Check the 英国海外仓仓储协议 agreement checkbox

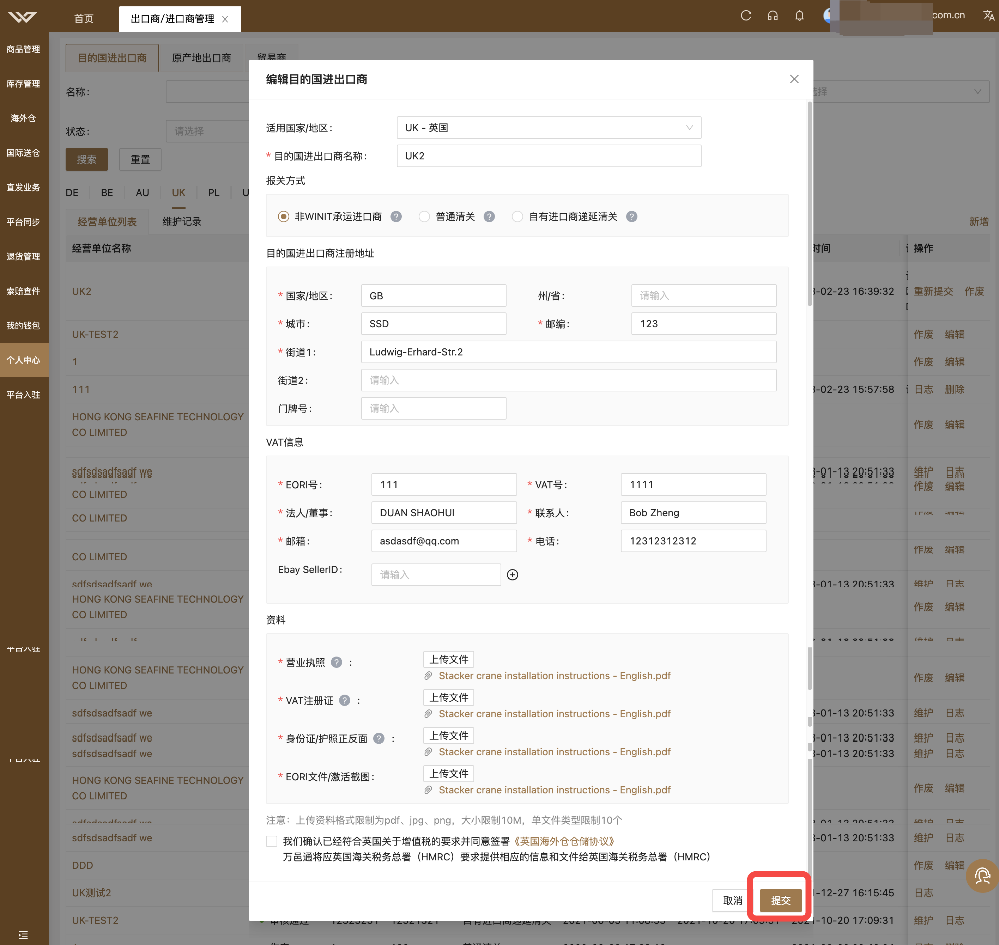(x=272, y=841)
